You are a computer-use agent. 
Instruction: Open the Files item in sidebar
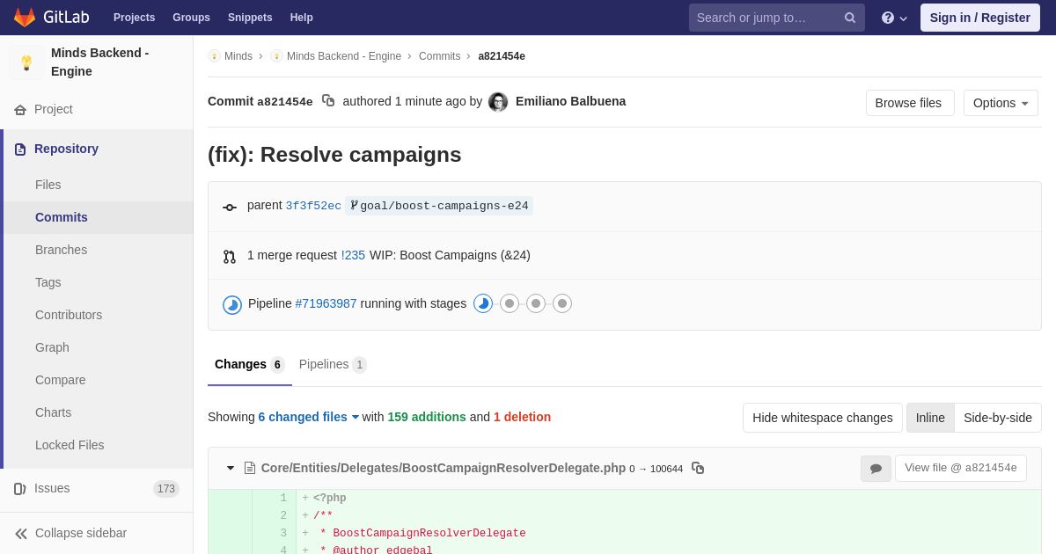[x=99, y=185]
